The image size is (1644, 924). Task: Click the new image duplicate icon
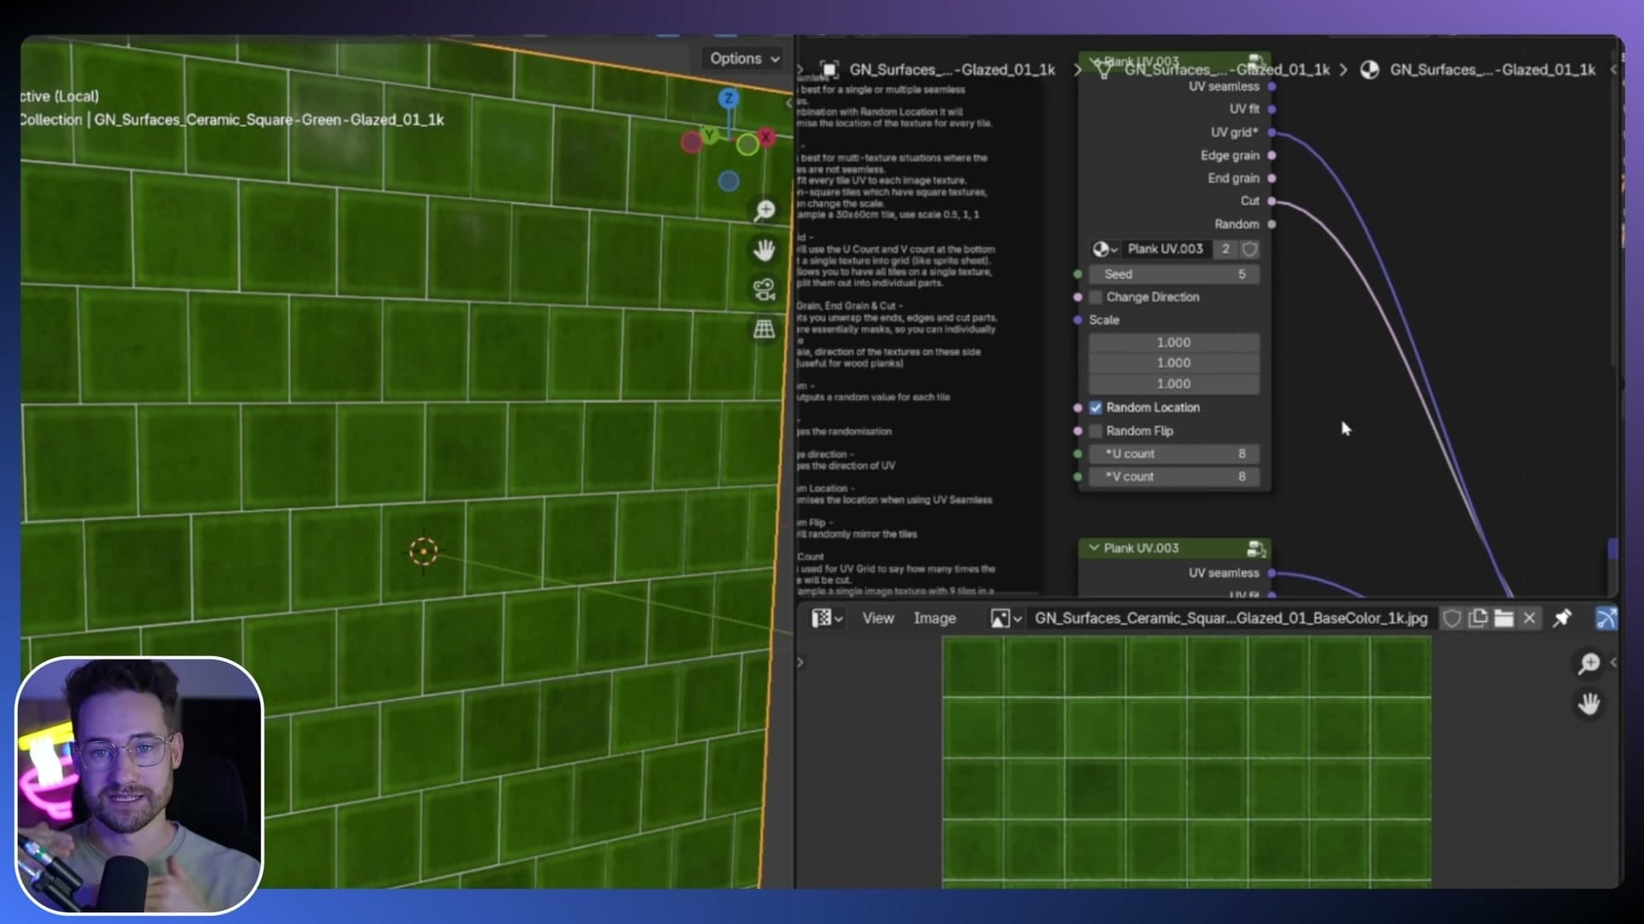1478,618
